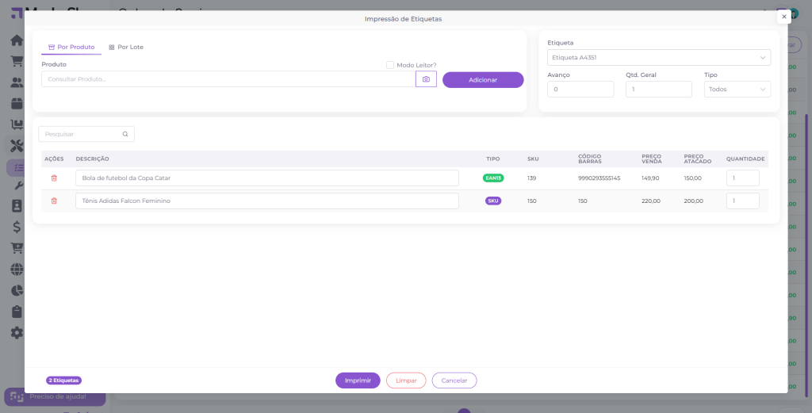
Task: Open the dollar sign finance icon
Action: [x=16, y=227]
